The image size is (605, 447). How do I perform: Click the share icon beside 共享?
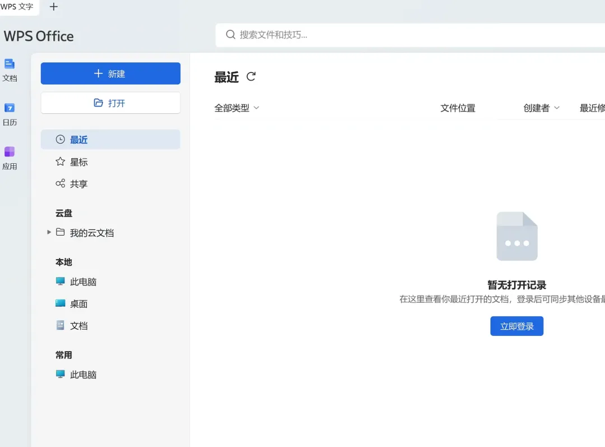click(60, 183)
